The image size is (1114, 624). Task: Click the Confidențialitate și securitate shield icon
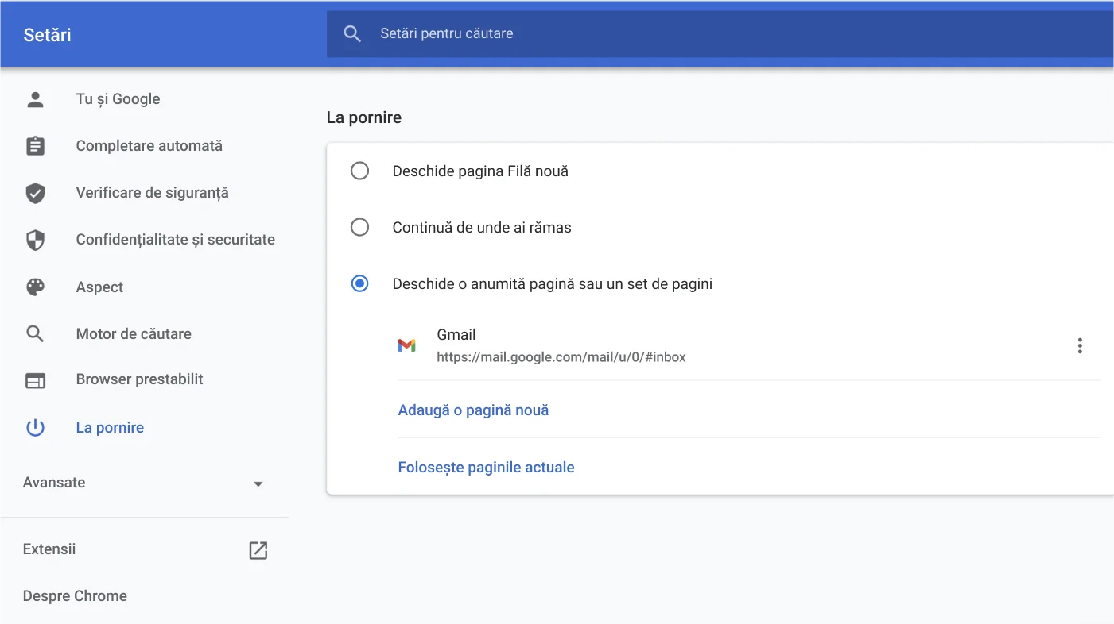(x=35, y=239)
